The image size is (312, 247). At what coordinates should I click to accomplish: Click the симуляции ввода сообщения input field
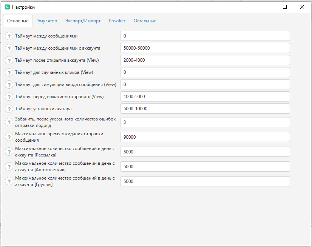pyautogui.click(x=205, y=84)
